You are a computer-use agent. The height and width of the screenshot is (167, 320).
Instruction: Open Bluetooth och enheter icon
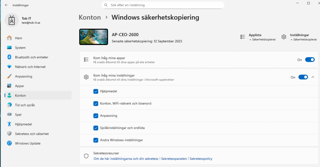(x=9, y=57)
